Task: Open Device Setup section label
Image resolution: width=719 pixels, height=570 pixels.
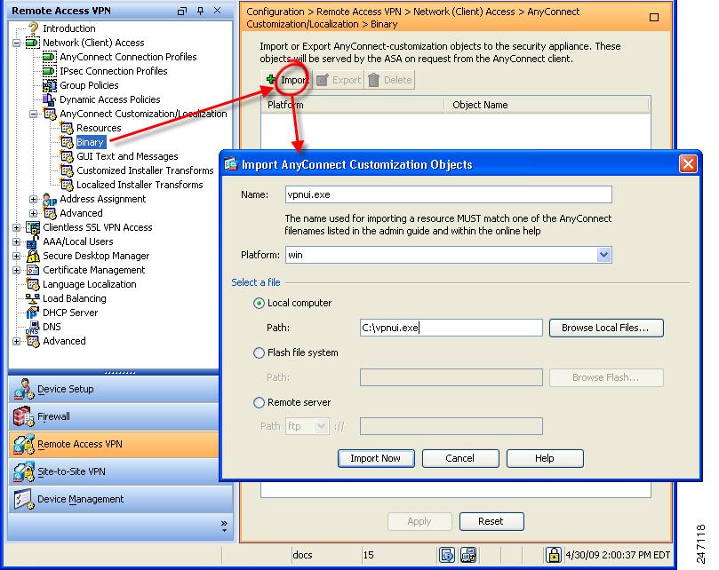Action: (x=66, y=389)
